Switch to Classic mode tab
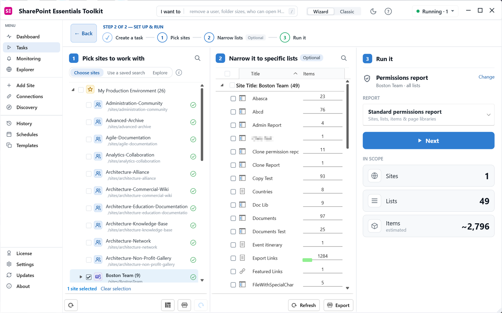Screen dimensions: 502x313 347,12
